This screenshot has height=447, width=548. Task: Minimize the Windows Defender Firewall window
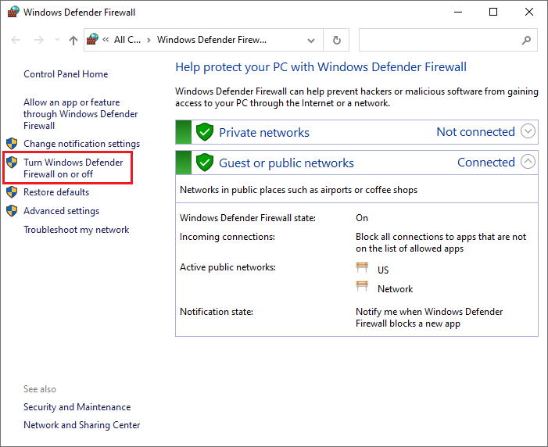pyautogui.click(x=458, y=13)
